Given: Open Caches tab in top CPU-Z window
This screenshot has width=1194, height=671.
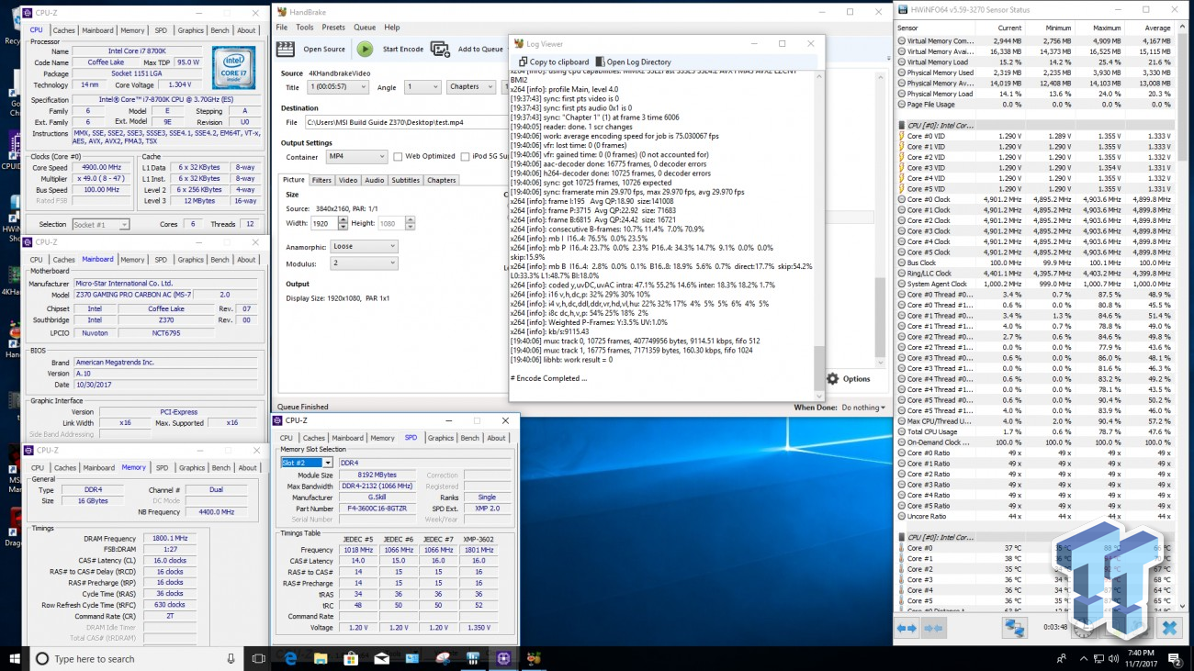Looking at the screenshot, I should (x=63, y=30).
